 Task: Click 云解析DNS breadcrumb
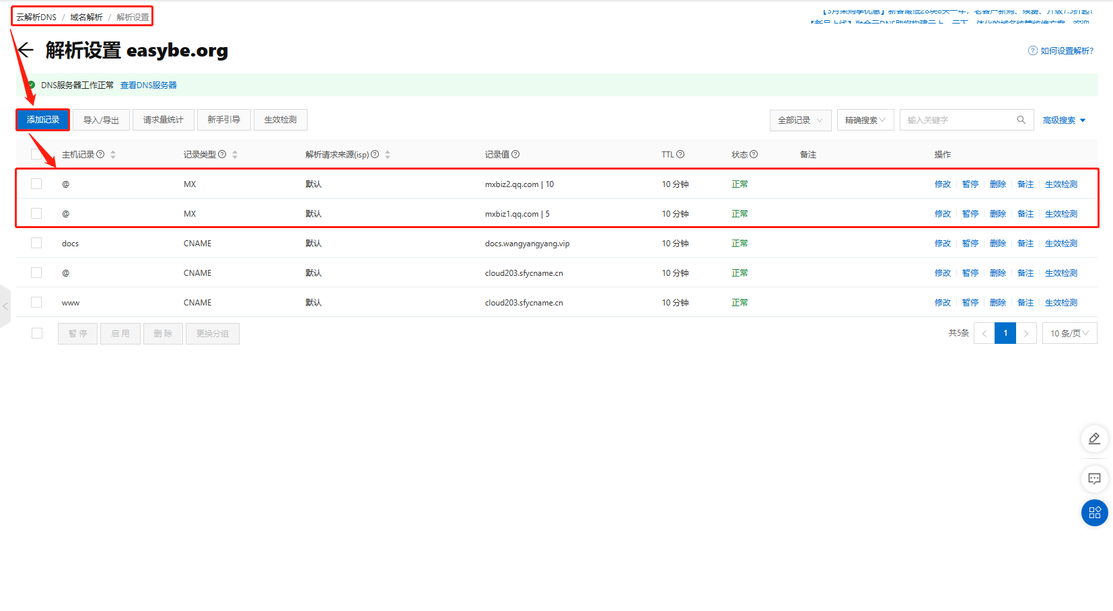coord(36,17)
